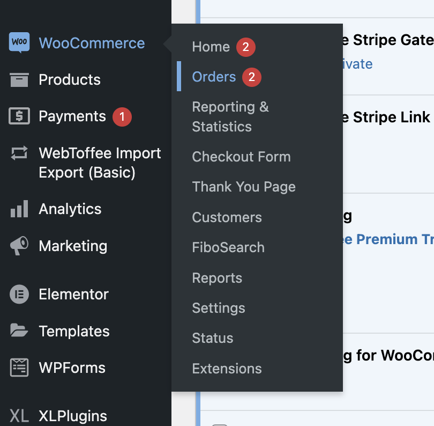
Task: Open WooCommerce Settings submenu item
Action: [219, 308]
